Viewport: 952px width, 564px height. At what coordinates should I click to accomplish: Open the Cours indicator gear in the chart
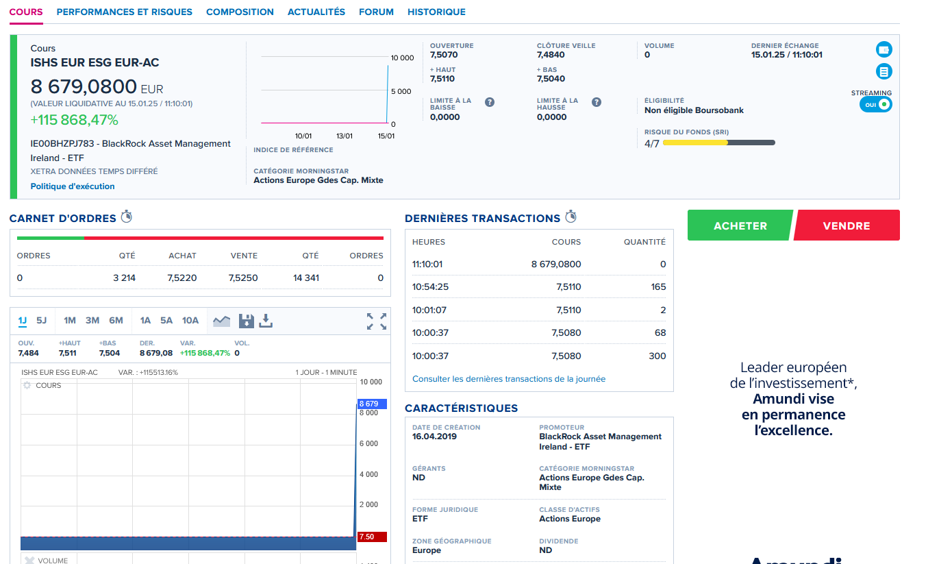point(27,386)
